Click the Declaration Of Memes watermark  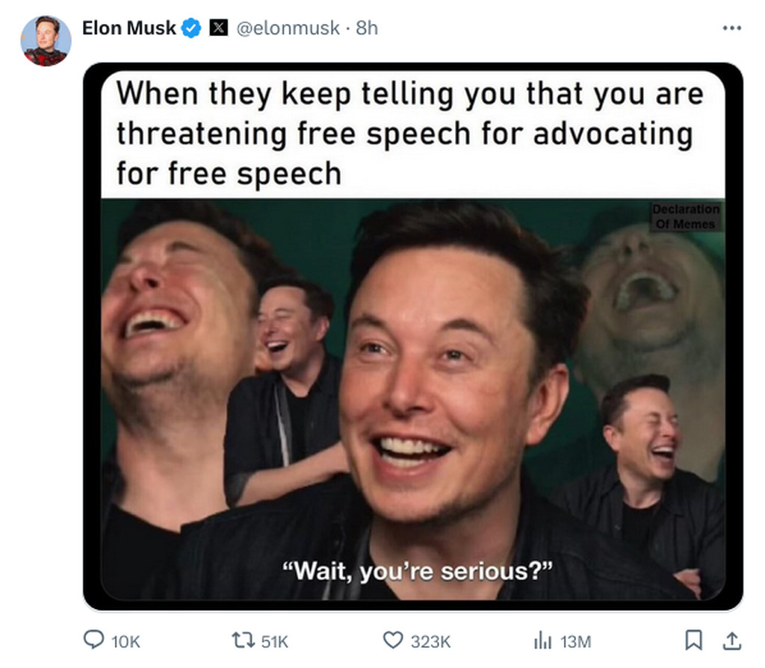(686, 216)
